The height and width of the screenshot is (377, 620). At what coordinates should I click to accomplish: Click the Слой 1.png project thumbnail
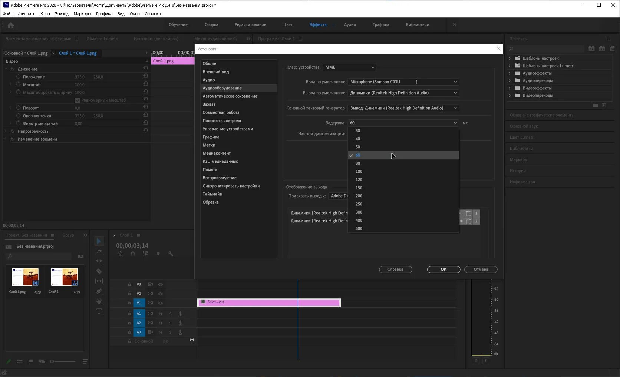coord(25,277)
